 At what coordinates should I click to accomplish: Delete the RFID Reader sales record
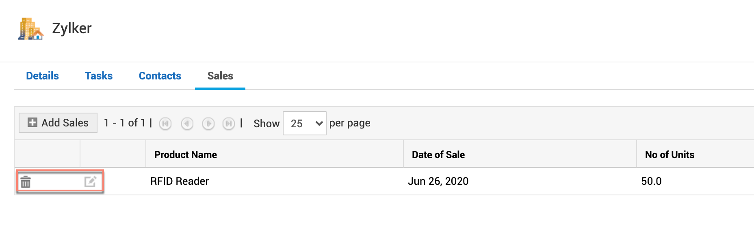pyautogui.click(x=26, y=182)
